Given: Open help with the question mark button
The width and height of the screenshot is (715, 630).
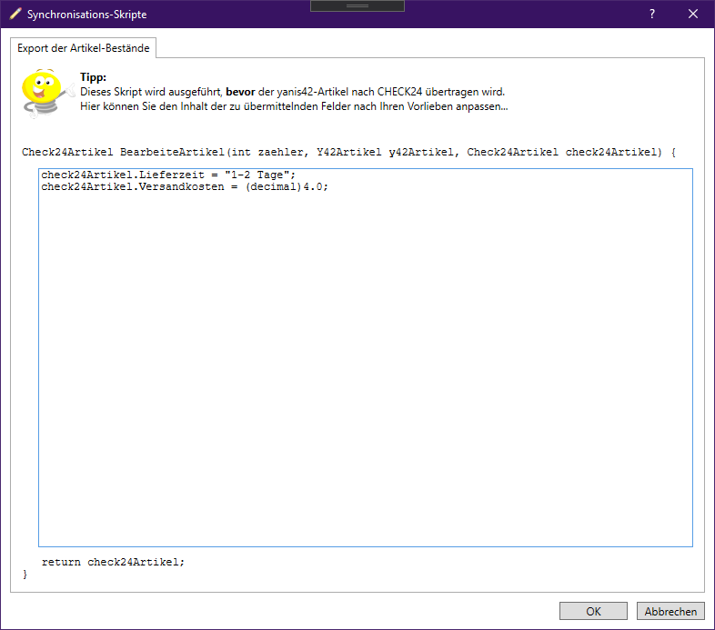Looking at the screenshot, I should point(651,15).
